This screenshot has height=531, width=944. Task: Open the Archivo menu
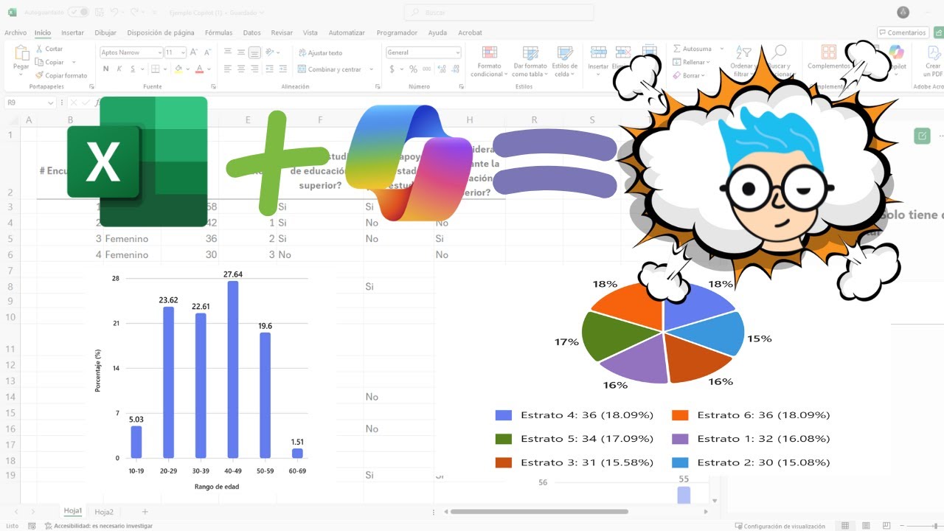15,32
